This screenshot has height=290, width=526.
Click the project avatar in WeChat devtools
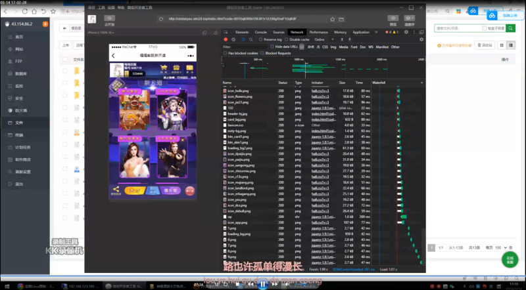[x=92, y=19]
